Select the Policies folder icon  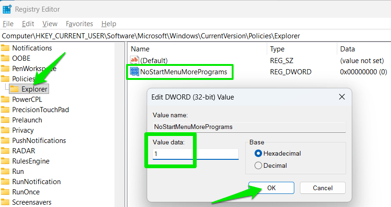pos(5,79)
